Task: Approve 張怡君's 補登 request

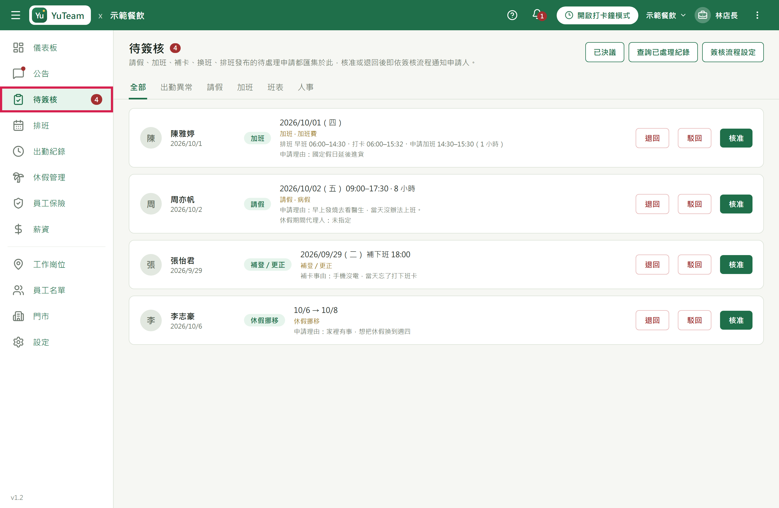Action: coord(736,265)
